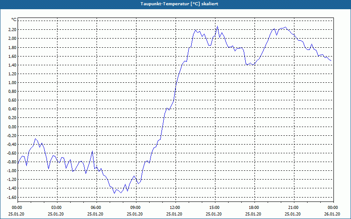Choose the positive 0,40 y-axis label

coord(13,109)
